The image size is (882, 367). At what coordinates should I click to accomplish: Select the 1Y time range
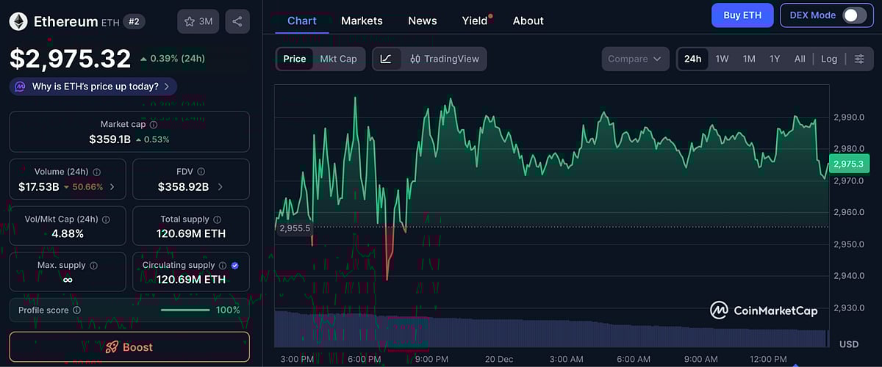click(x=775, y=59)
